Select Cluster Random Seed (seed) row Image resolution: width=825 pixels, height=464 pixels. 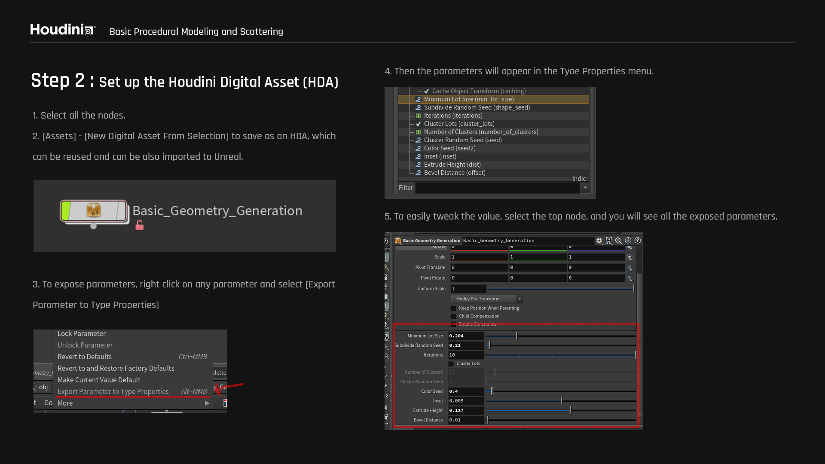pos(493,140)
